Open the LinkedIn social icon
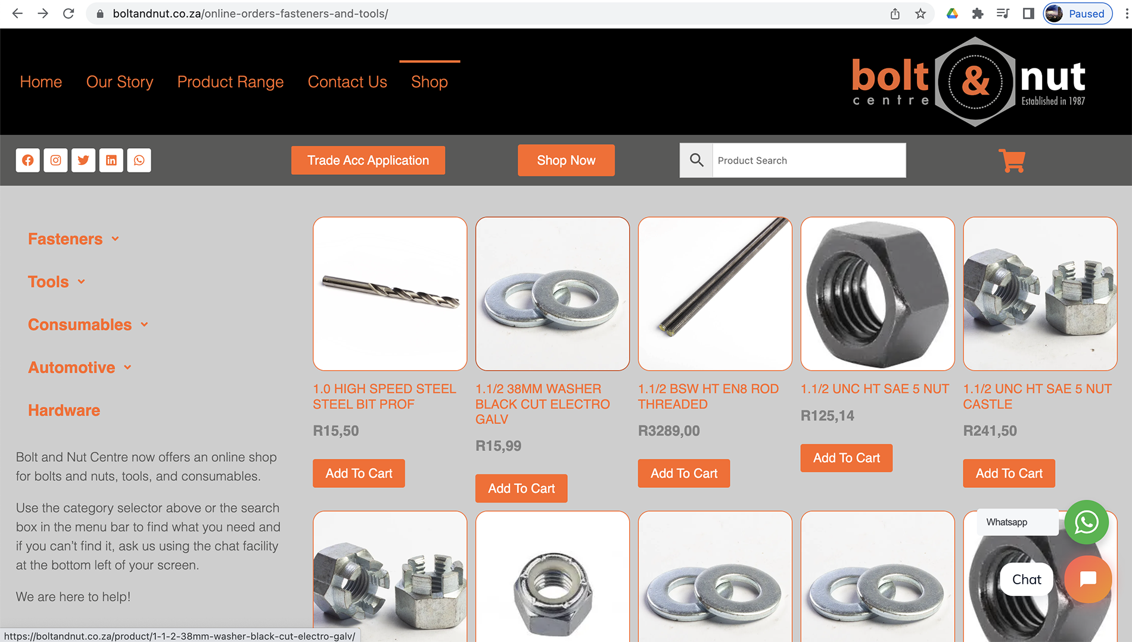This screenshot has height=642, width=1132. [x=111, y=160]
